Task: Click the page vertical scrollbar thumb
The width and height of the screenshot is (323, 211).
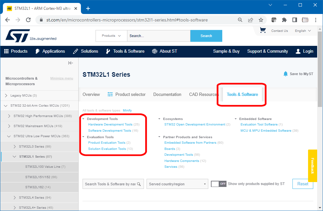Action: 320,69
